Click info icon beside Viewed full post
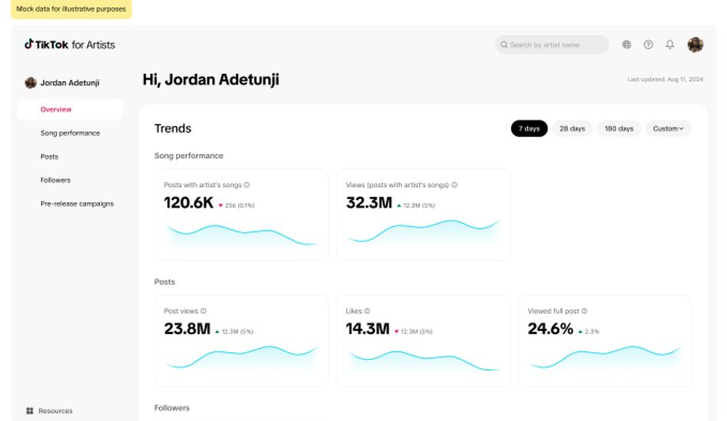Viewport: 727px width, 421px height. (x=585, y=312)
